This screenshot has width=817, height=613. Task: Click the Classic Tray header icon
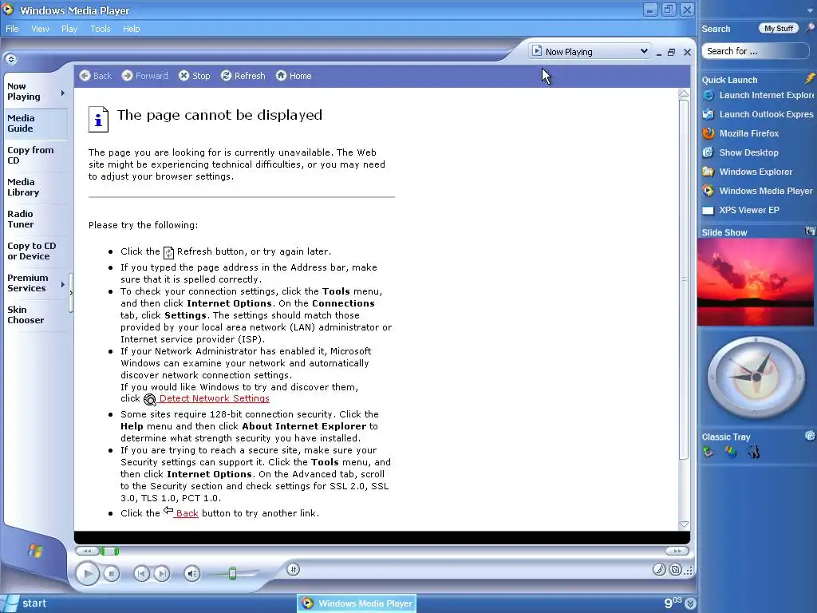tap(811, 436)
